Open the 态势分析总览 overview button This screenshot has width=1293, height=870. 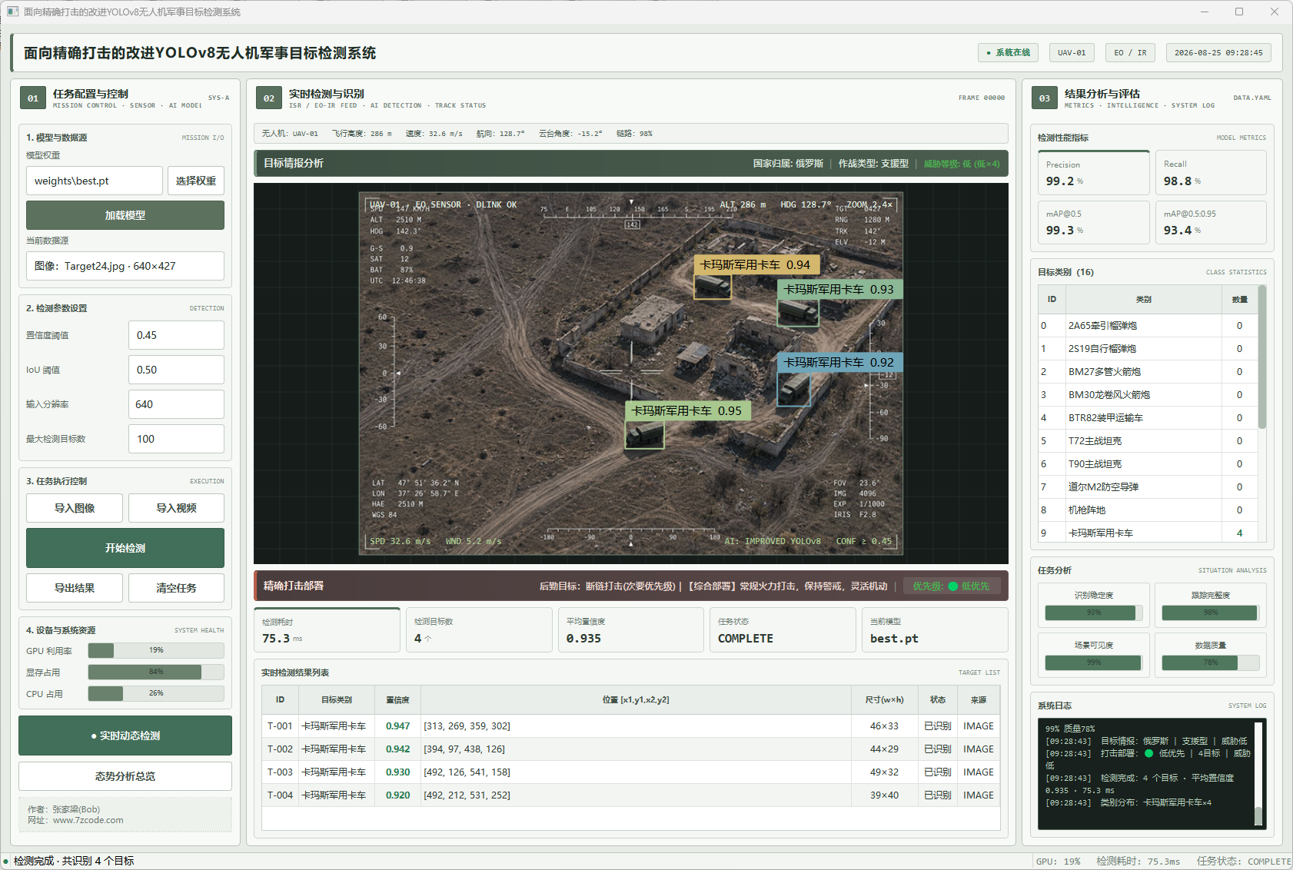click(x=125, y=776)
